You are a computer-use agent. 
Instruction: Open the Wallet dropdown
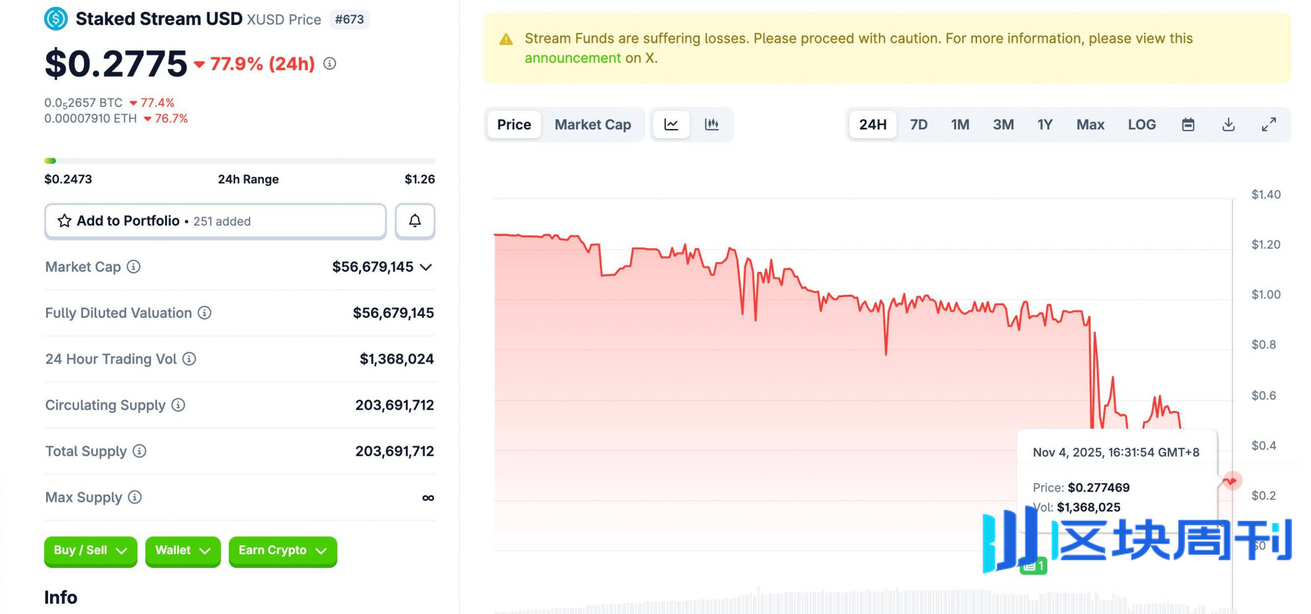(x=182, y=551)
